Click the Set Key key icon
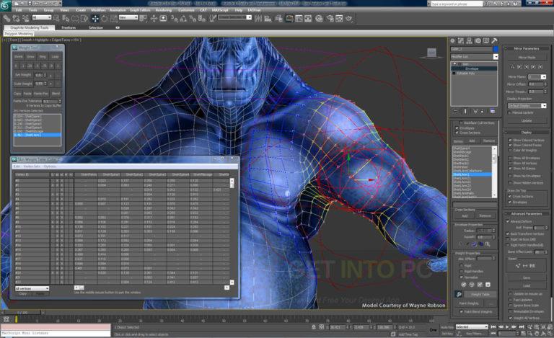Image resolution: width=554 pixels, height=338 pixels. [433, 329]
